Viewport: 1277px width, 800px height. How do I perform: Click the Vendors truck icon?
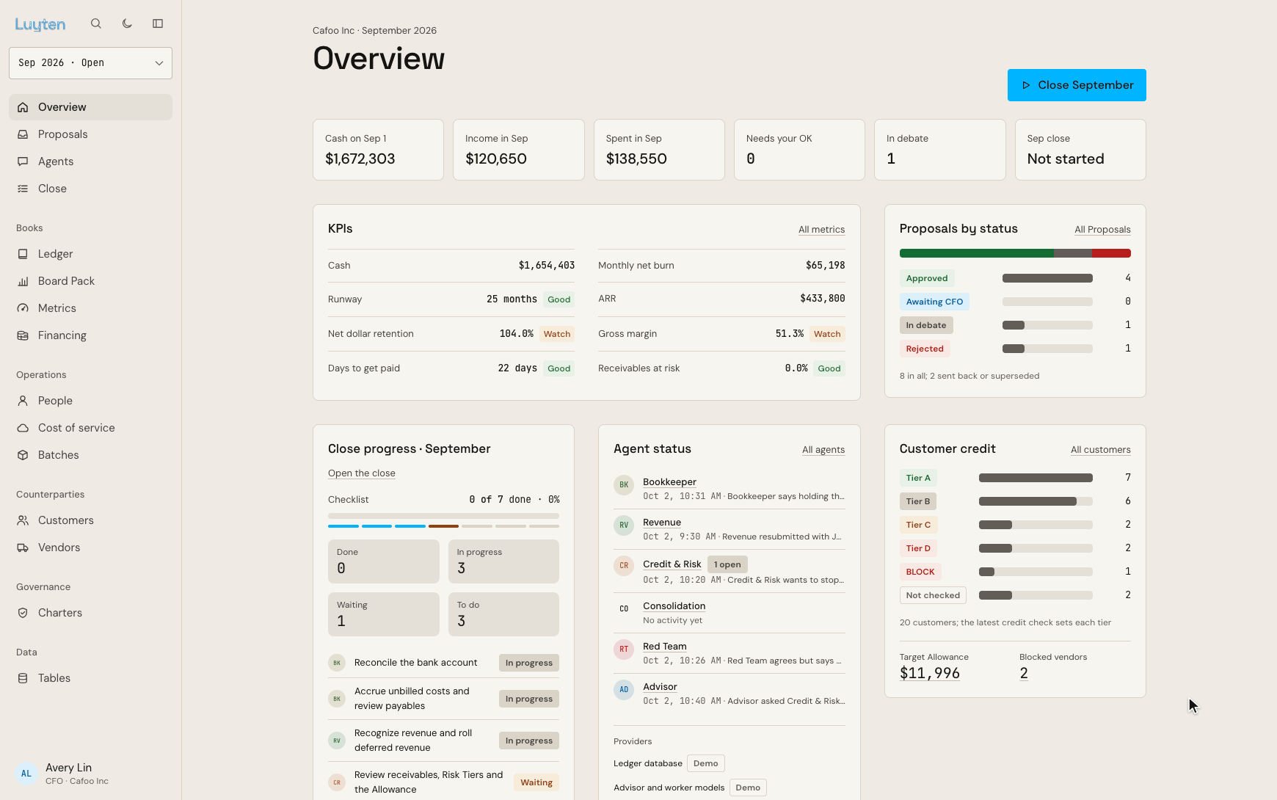[23, 548]
